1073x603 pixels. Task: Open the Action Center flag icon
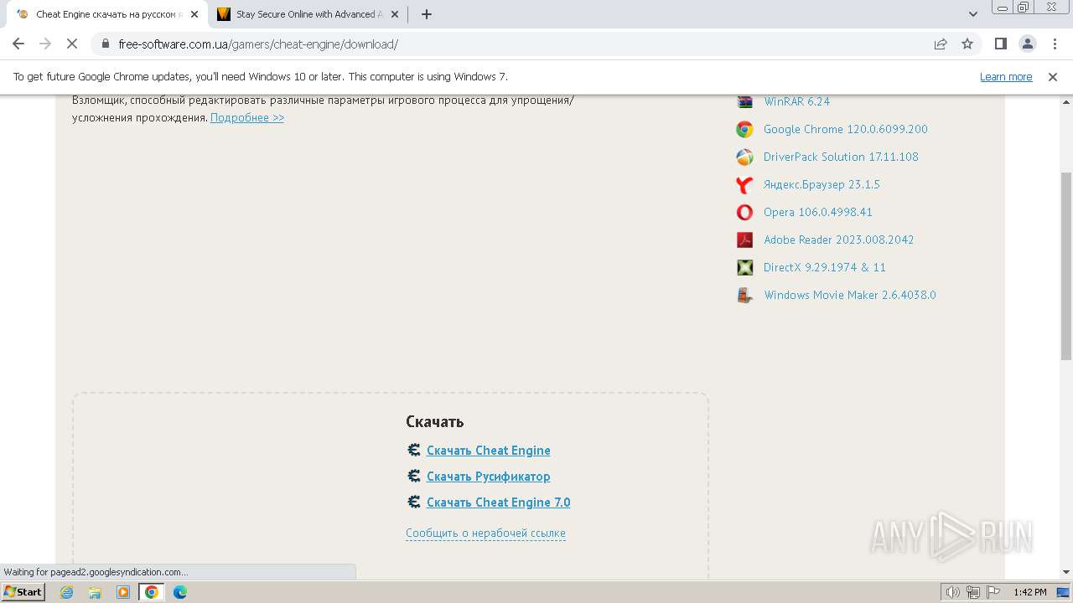(x=993, y=592)
